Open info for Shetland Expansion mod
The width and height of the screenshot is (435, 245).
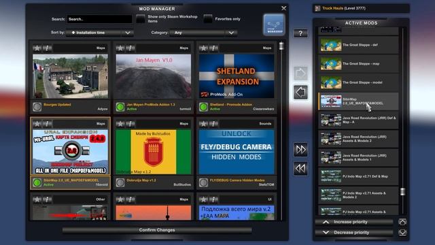pos(213,48)
